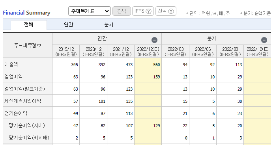Click the 주요재무정보 header cell

pos(28,46)
